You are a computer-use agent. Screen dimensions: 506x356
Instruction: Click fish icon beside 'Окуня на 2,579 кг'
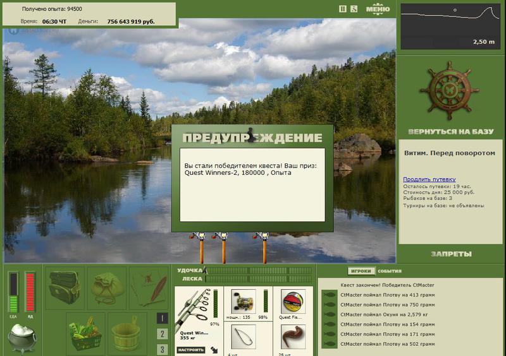[x=330, y=314]
